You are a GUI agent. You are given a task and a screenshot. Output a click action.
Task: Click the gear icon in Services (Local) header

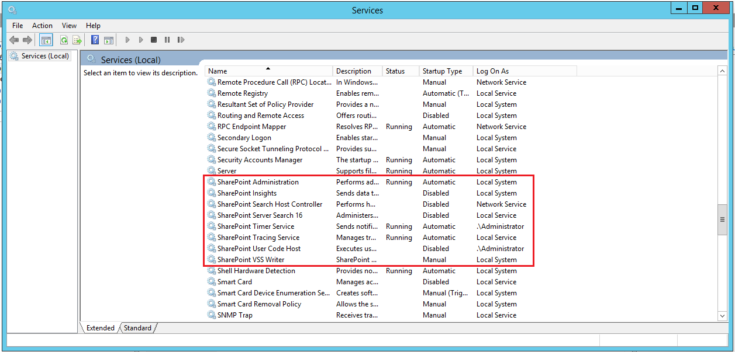click(x=91, y=60)
